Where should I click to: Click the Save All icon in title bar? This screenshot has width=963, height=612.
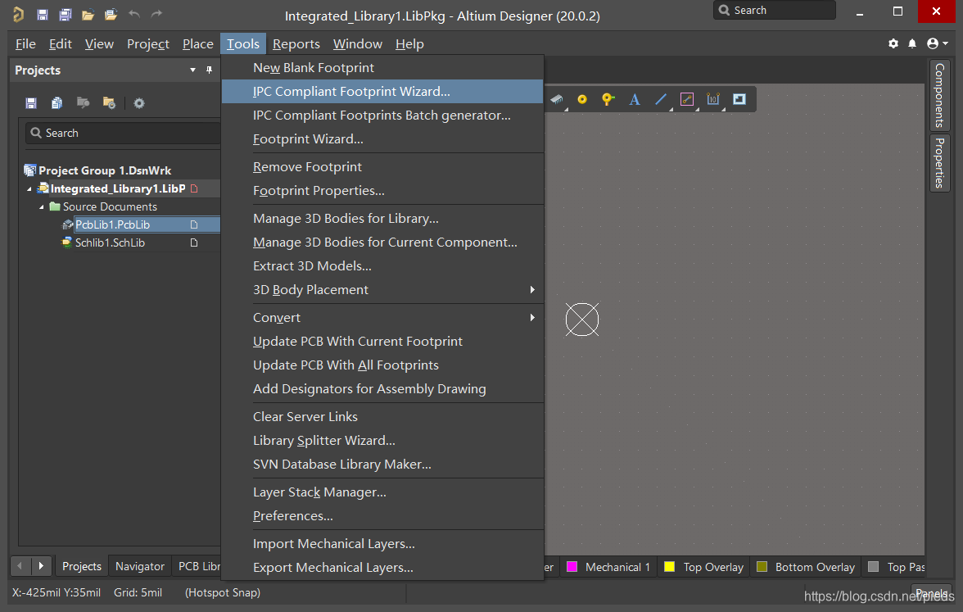click(65, 15)
